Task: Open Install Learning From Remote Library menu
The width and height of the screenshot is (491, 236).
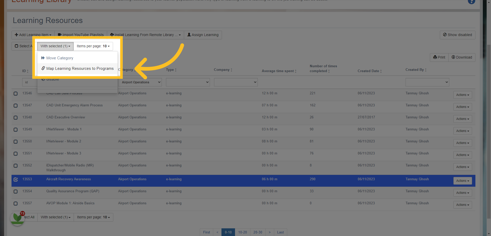Action: pyautogui.click(x=145, y=35)
